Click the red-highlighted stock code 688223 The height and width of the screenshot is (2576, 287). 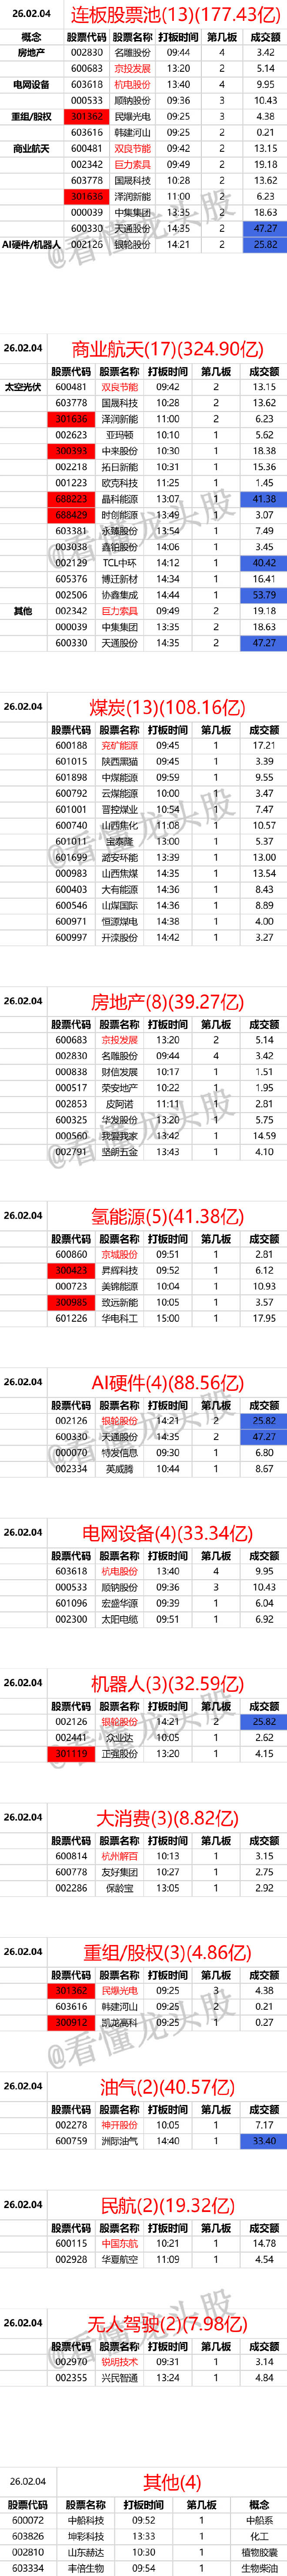tap(71, 499)
